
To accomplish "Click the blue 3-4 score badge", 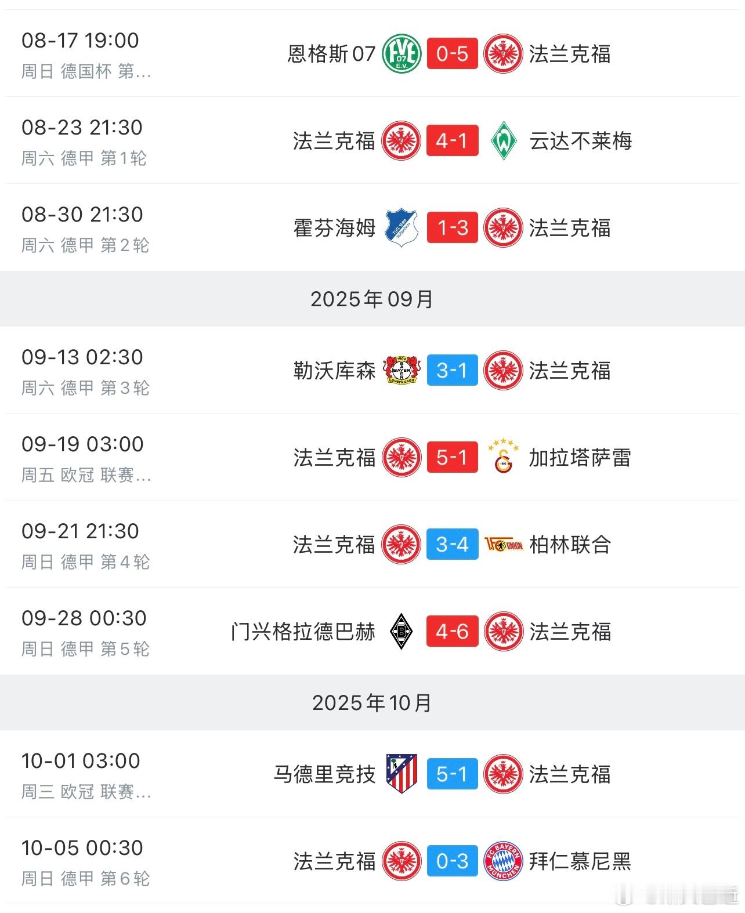I will (x=452, y=545).
